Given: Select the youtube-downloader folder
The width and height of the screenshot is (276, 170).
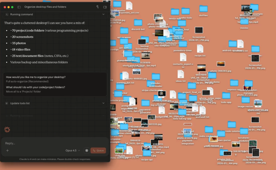Looking at the screenshot, I should [x=156, y=77].
